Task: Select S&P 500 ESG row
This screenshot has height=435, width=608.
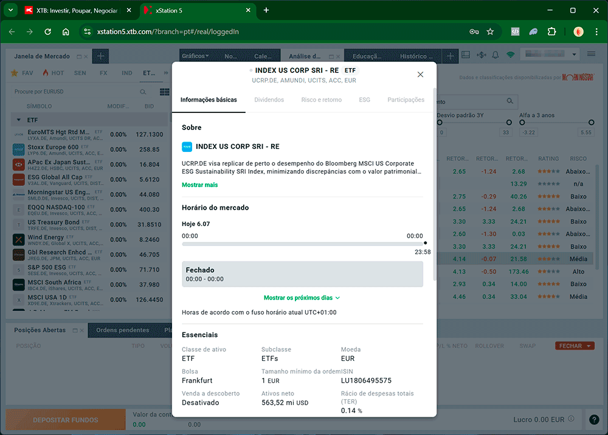Action: (89, 270)
